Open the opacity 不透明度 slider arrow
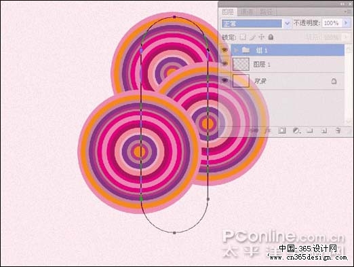The height and width of the screenshot is (267, 354). click(345, 23)
